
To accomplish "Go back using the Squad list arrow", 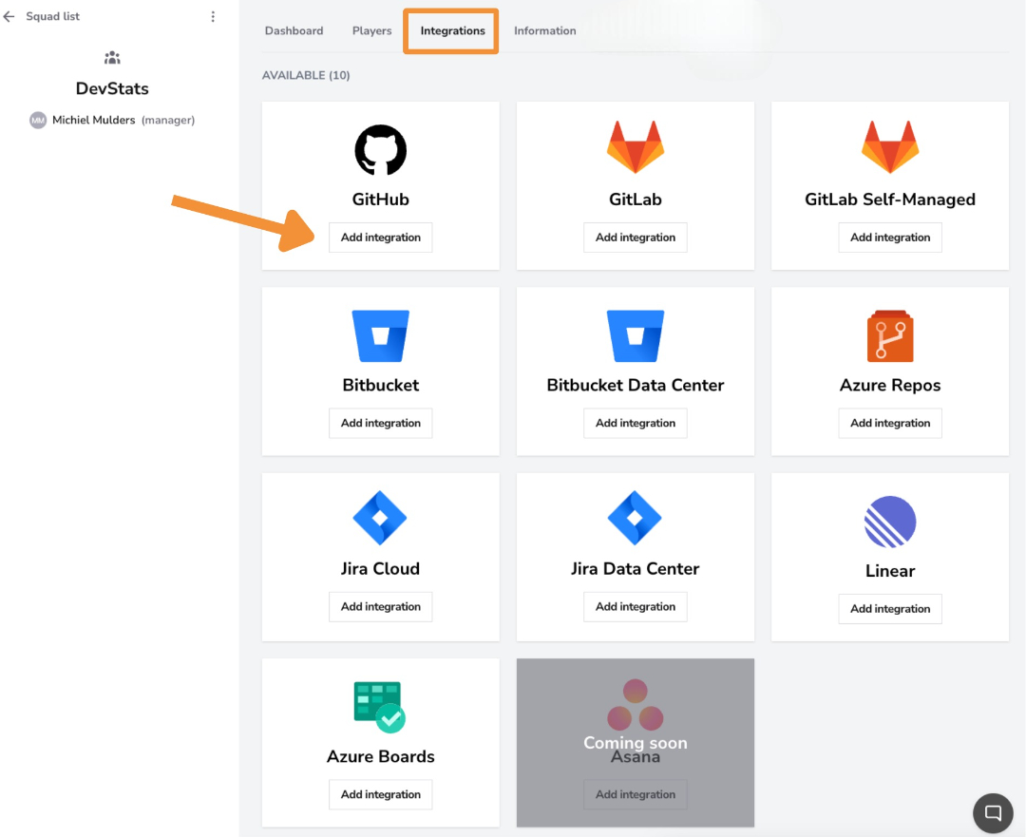I will pos(9,16).
